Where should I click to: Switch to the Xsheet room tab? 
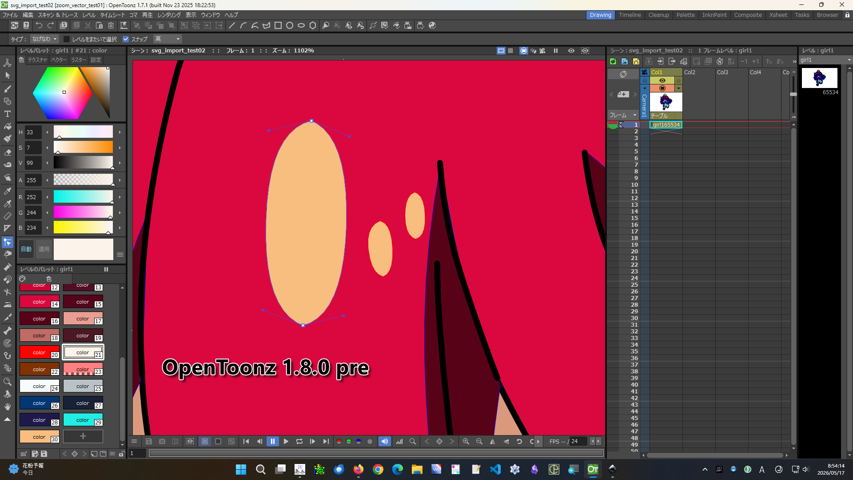778,15
